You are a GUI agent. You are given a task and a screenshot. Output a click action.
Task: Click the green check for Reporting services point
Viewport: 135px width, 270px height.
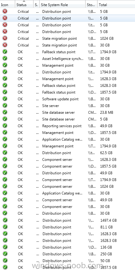[5, 126]
